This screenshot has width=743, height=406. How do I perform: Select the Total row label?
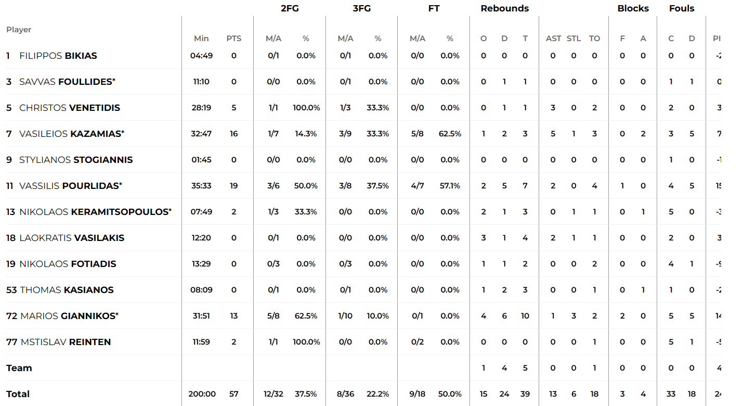coord(18,394)
